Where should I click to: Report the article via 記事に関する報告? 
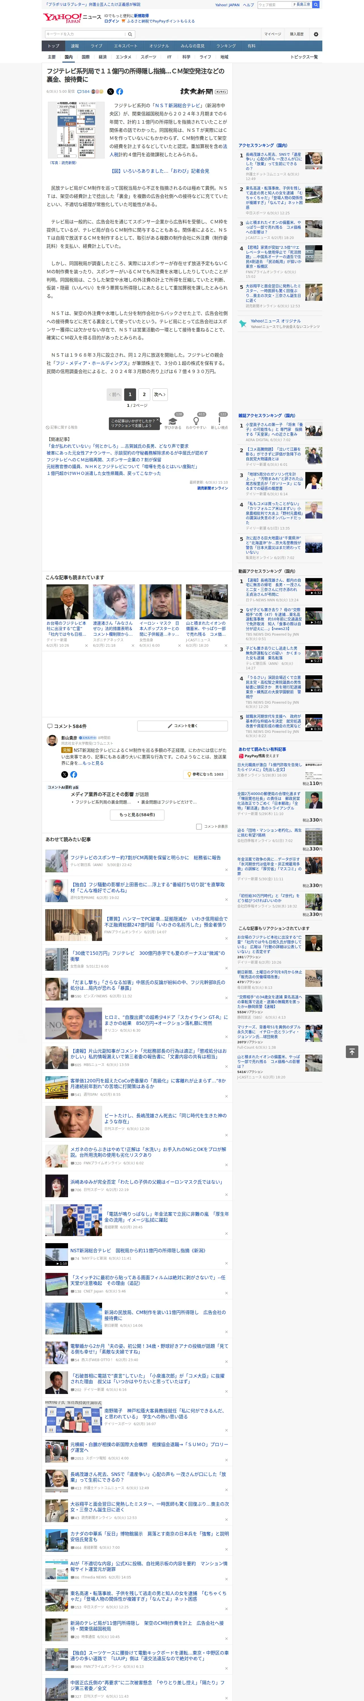pos(62,427)
